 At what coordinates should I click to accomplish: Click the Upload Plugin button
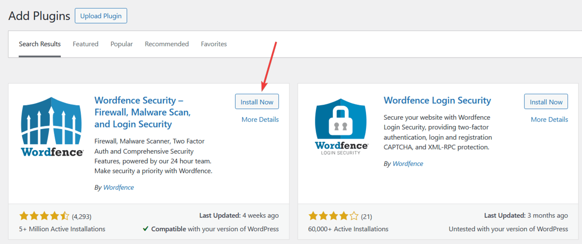point(101,15)
